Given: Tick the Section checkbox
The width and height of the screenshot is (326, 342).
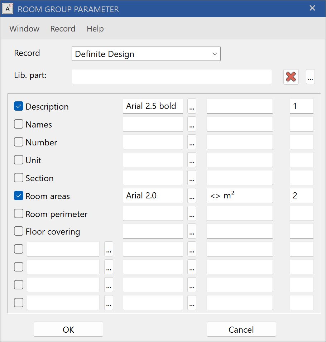Looking at the screenshot, I should 19,178.
